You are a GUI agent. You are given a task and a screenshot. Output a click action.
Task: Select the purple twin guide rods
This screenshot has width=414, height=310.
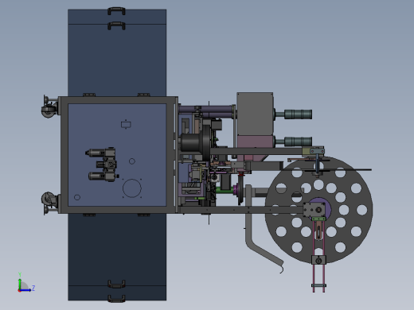pos(206,112)
